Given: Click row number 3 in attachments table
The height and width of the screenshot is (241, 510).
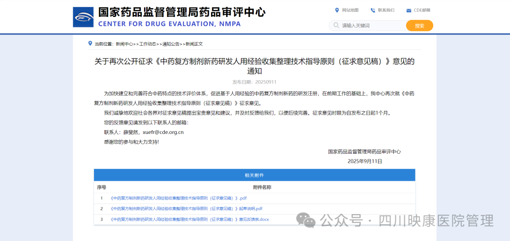Looking at the screenshot, I should click(x=102, y=220).
